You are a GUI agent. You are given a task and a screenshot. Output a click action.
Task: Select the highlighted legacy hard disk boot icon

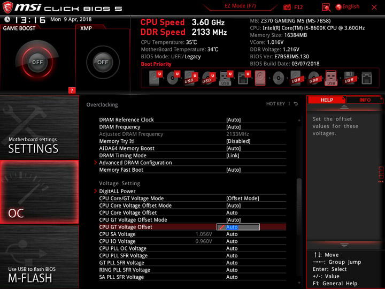[x=260, y=78]
